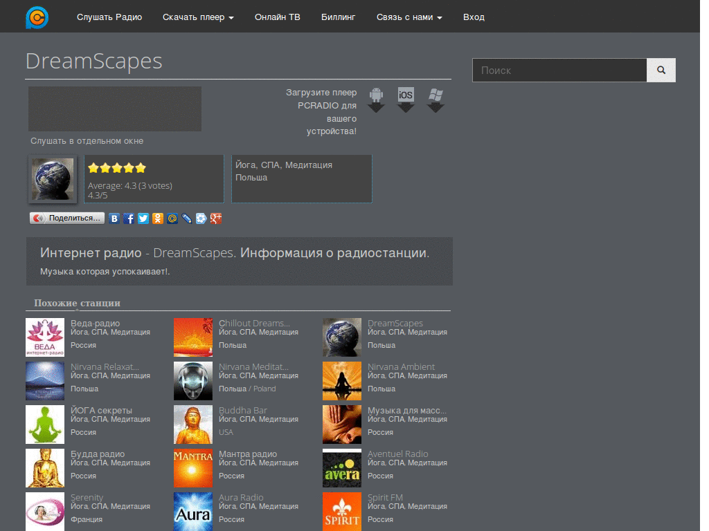
Task: Open the Будда радио golden Buddha thumbnail
Action: [x=45, y=468]
